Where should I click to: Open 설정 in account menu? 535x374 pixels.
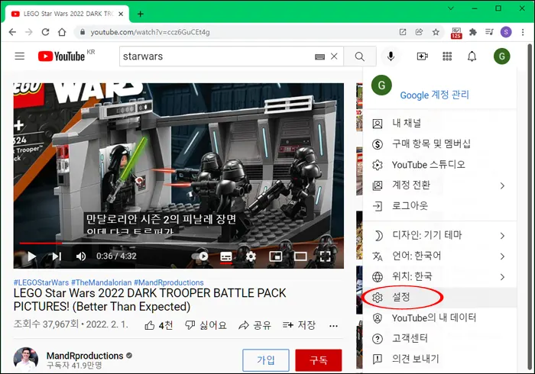tap(440, 298)
